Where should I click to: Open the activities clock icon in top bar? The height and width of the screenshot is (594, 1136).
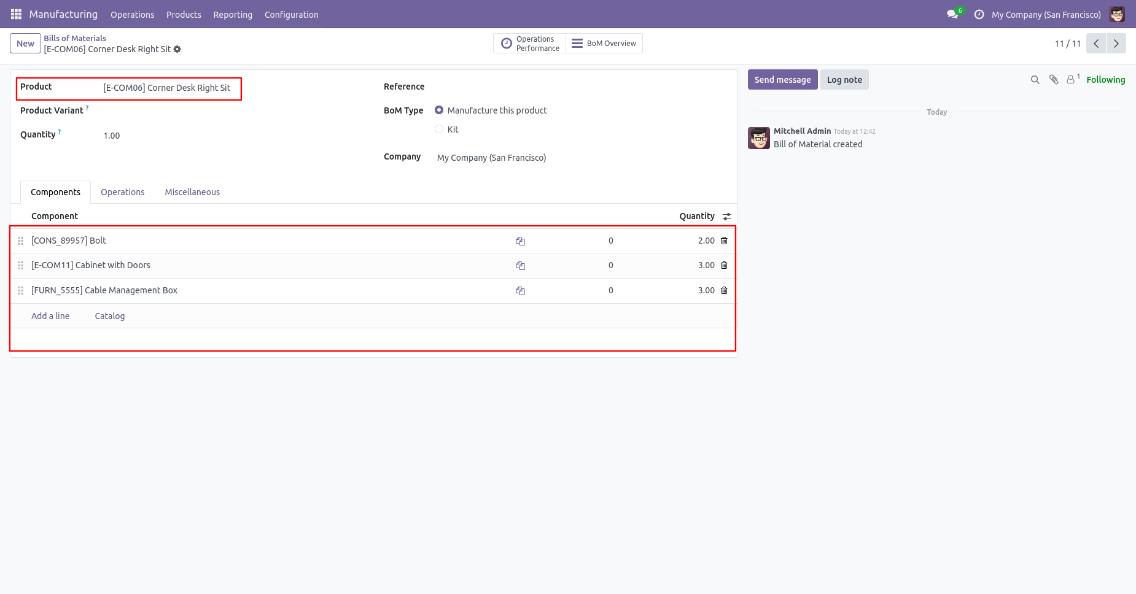pyautogui.click(x=979, y=14)
